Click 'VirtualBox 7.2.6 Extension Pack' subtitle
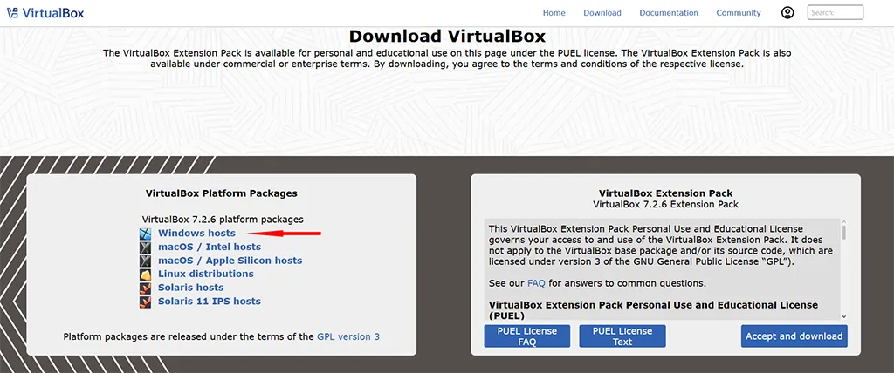This screenshot has width=894, height=373. 665,204
